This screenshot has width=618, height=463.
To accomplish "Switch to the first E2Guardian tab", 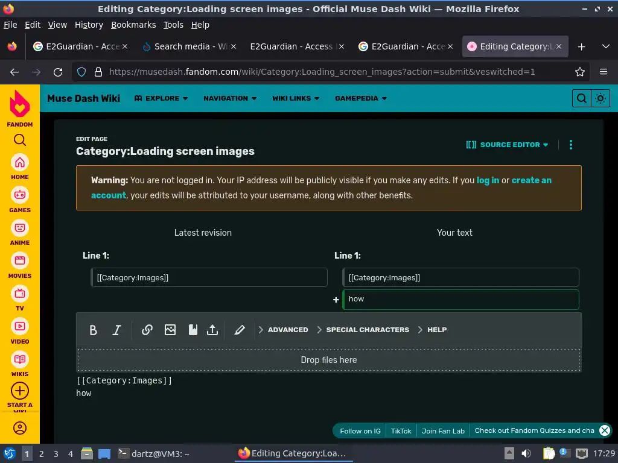I will [80, 46].
